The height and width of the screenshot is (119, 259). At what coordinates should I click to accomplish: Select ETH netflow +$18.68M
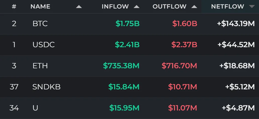coord(237,66)
